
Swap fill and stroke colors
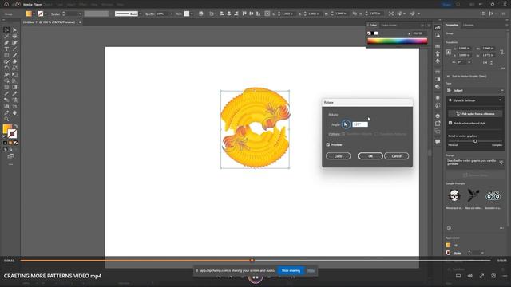pos(16,126)
